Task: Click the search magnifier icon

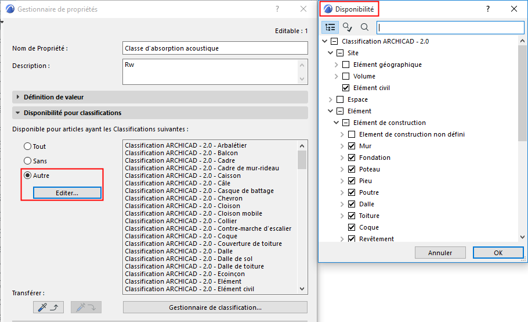Action: tap(364, 27)
